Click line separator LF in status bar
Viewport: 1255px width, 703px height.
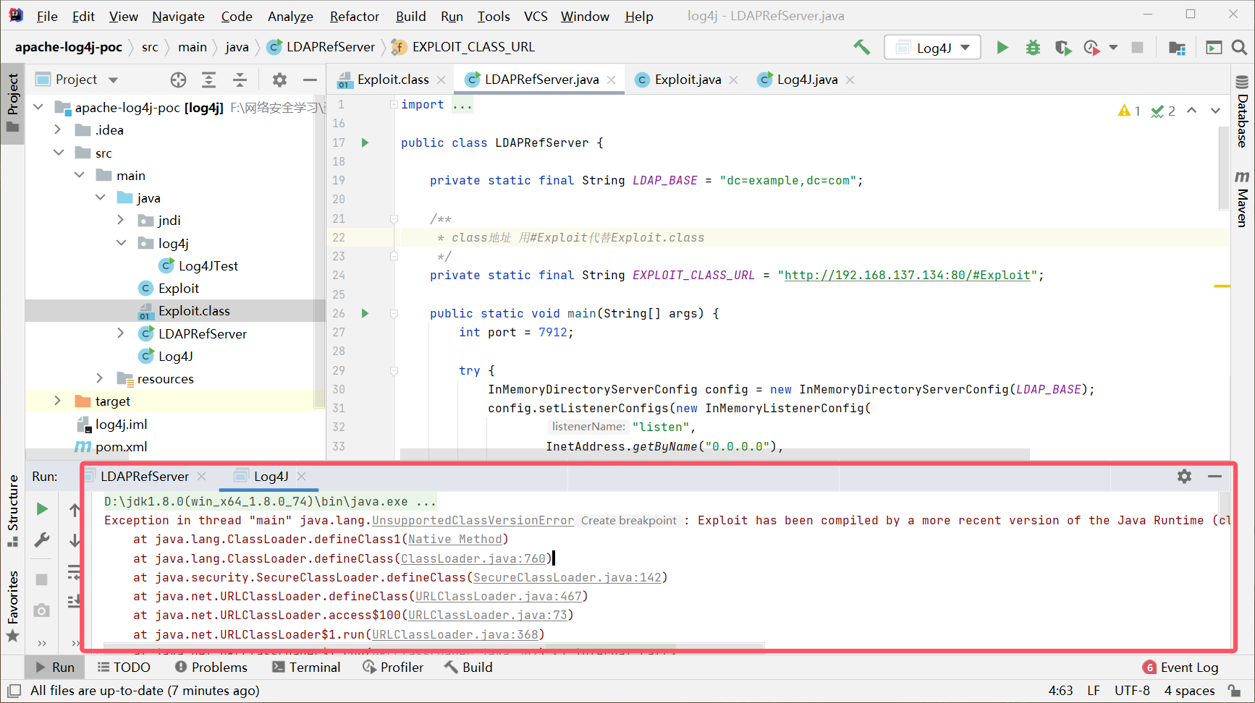(1093, 691)
